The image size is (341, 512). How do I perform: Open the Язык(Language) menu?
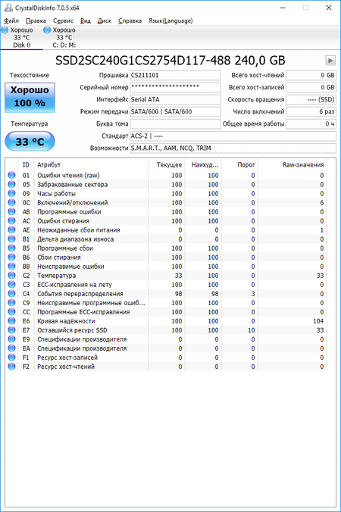click(x=170, y=21)
